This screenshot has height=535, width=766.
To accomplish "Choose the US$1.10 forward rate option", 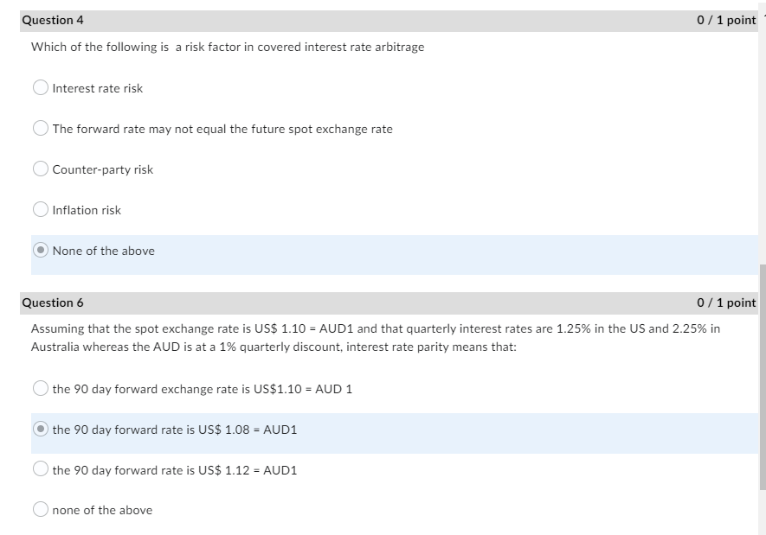I will pyautogui.click(x=40, y=389).
